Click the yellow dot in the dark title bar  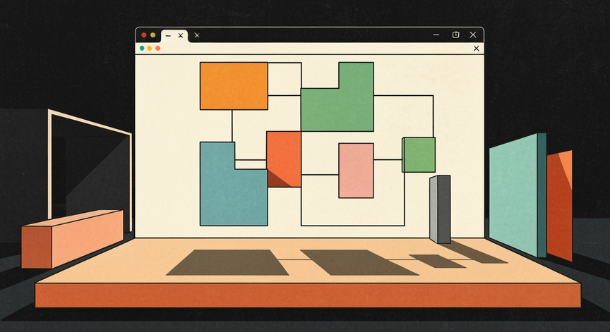[153, 35]
